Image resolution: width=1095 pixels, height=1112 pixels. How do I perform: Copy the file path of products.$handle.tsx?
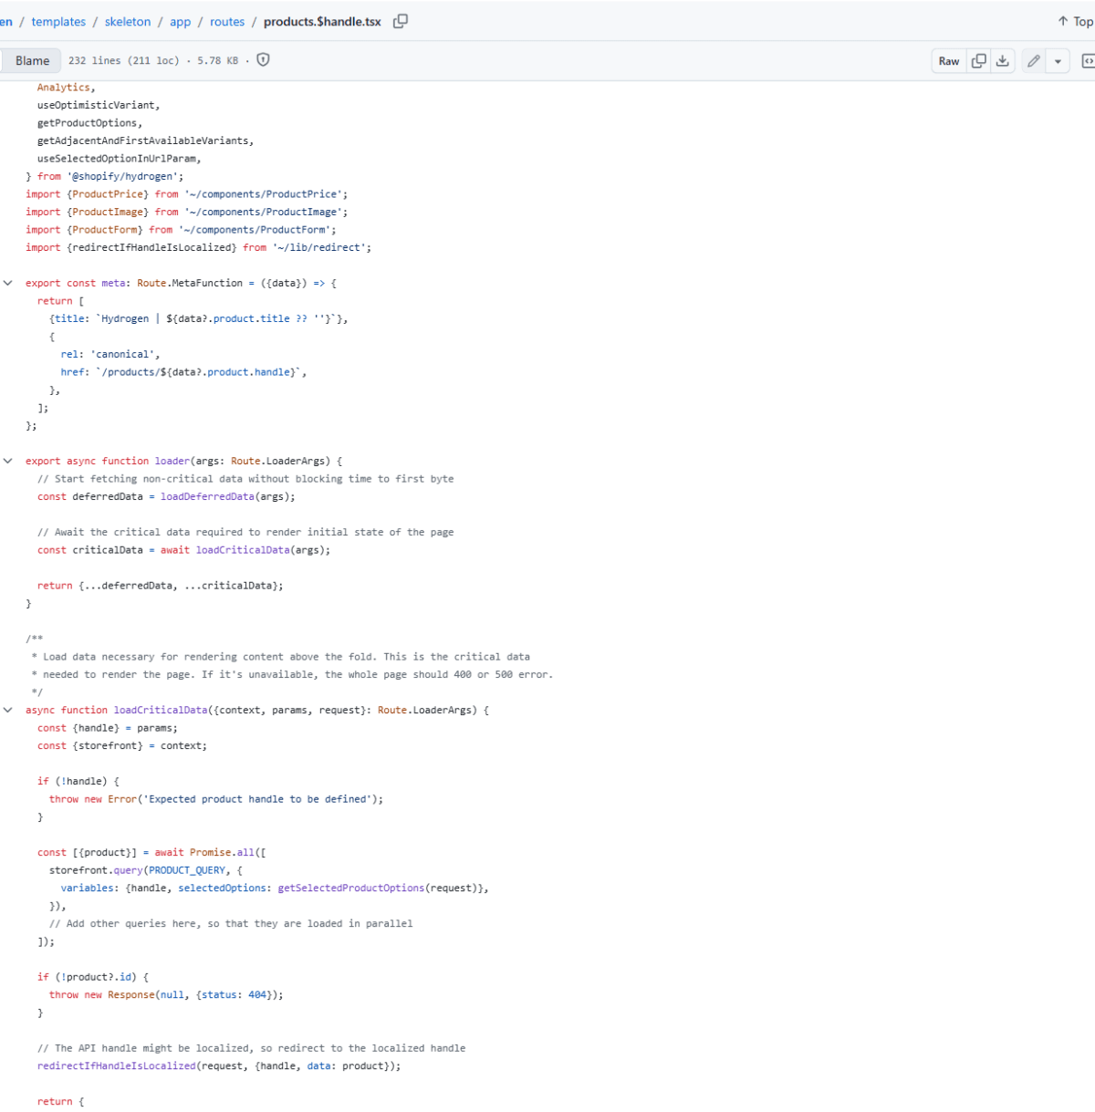click(400, 21)
